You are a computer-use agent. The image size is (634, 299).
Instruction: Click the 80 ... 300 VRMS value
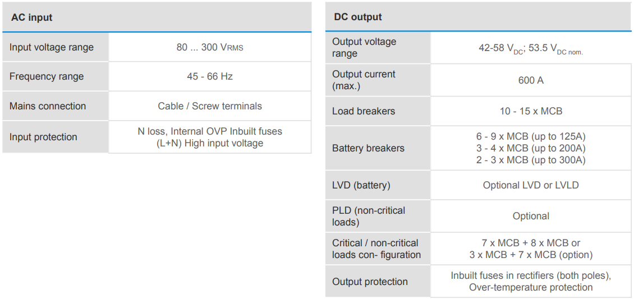pos(210,47)
